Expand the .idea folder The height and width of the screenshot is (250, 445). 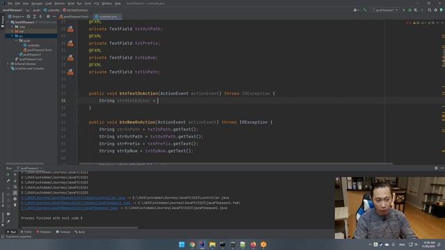pos(13,26)
